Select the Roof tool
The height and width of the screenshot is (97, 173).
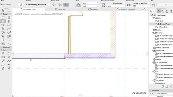(3, 32)
